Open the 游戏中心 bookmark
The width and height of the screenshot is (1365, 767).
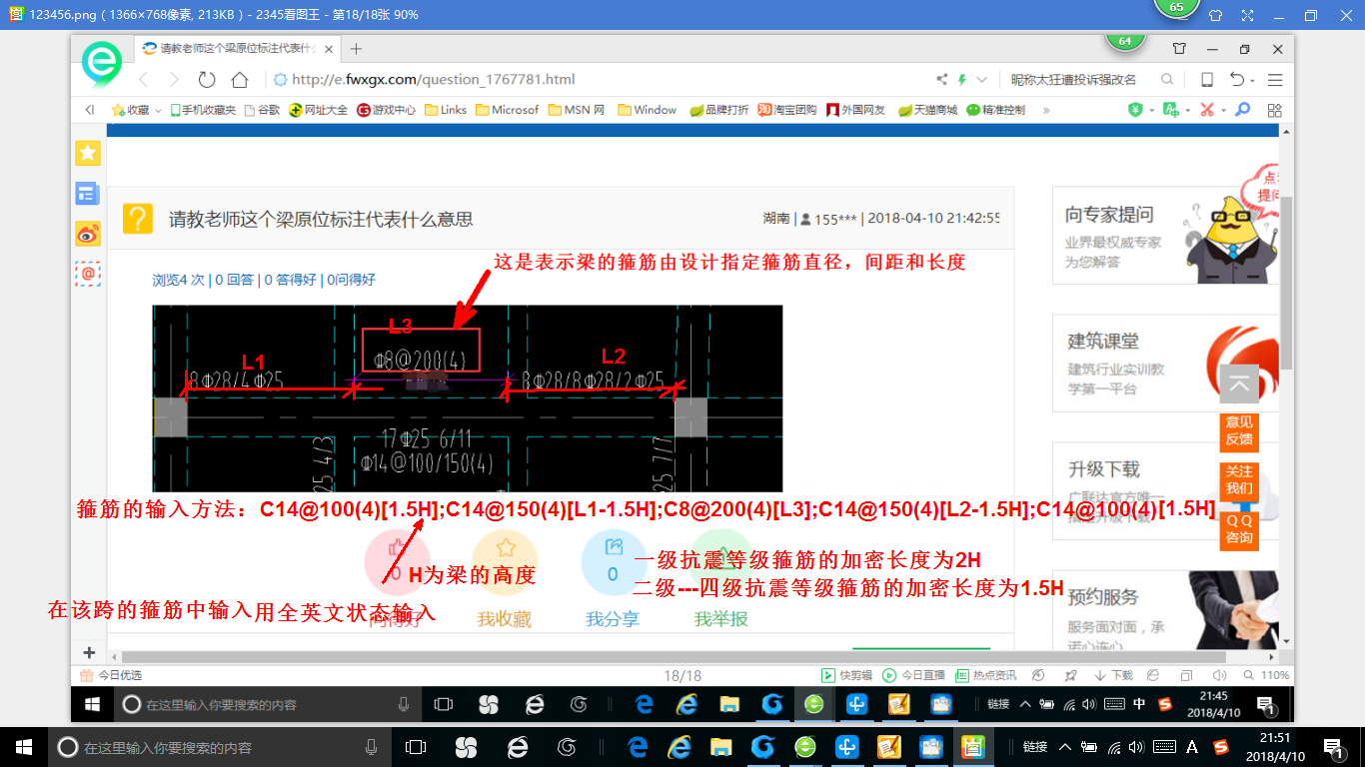tap(387, 110)
